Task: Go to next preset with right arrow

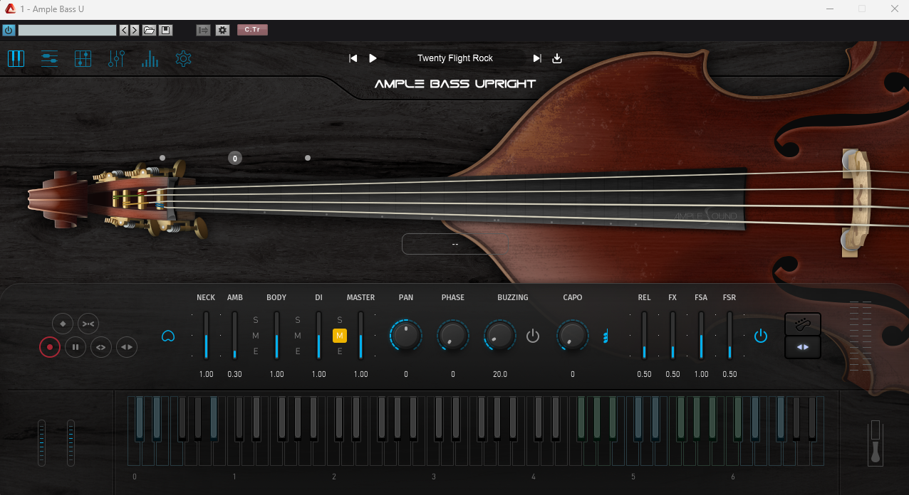Action: click(135, 30)
